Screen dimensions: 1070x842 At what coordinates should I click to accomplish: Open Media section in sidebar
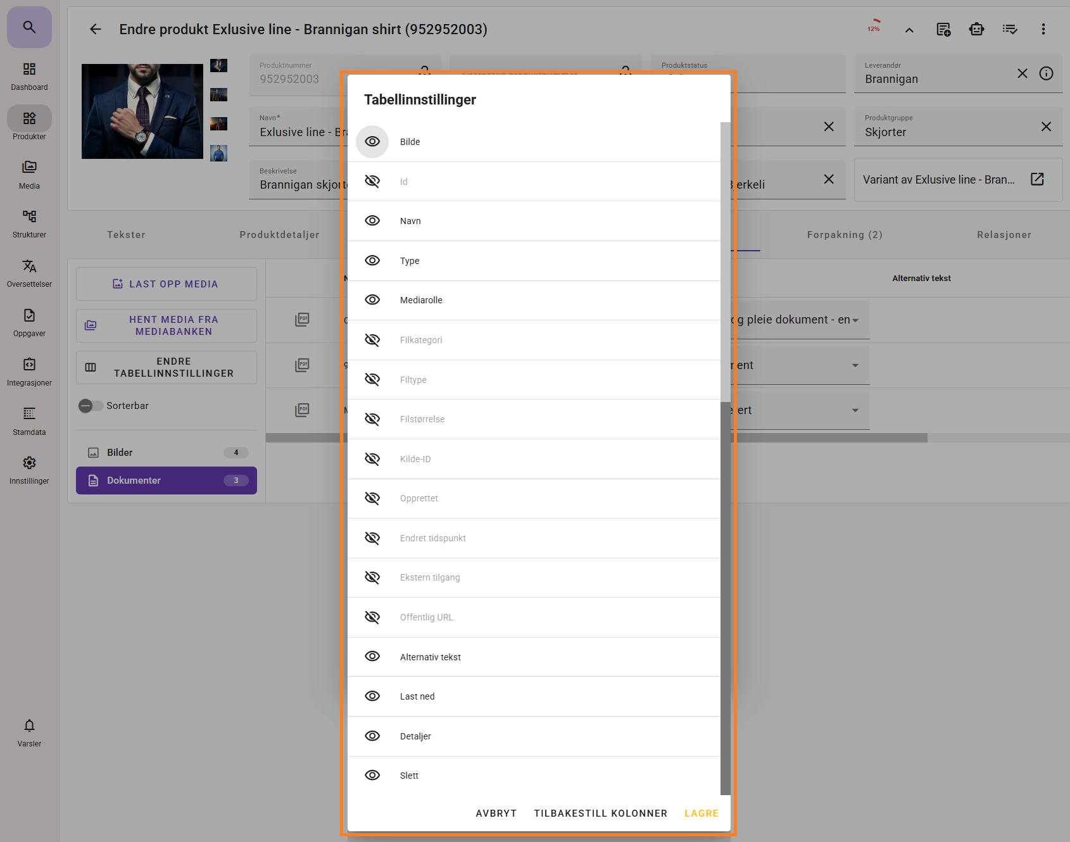(29, 174)
